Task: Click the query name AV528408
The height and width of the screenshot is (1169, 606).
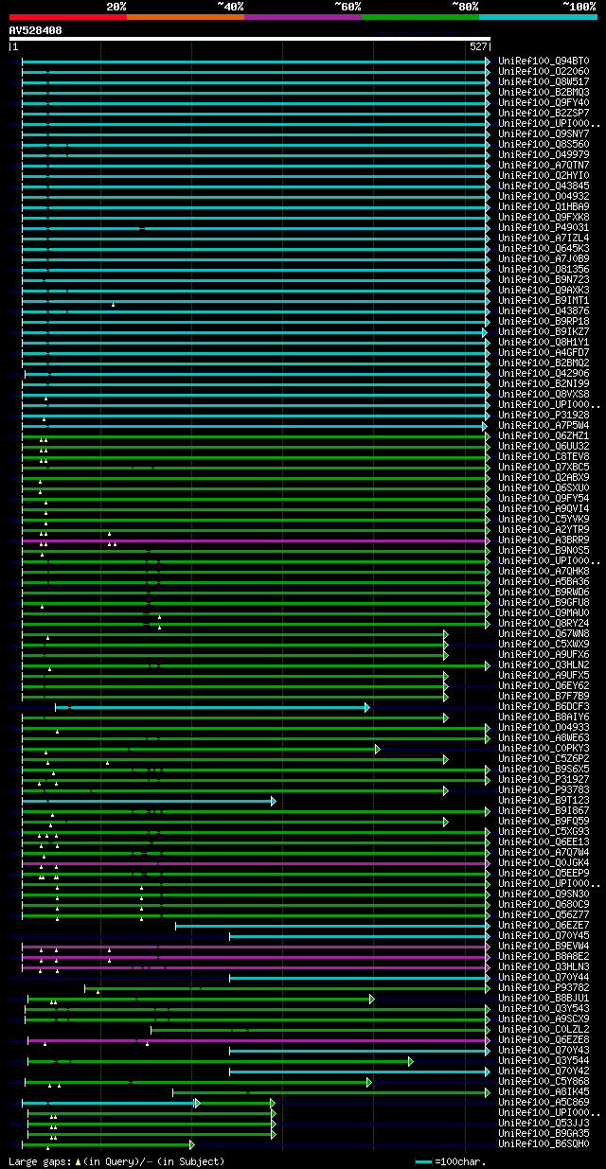Action: click(x=36, y=30)
